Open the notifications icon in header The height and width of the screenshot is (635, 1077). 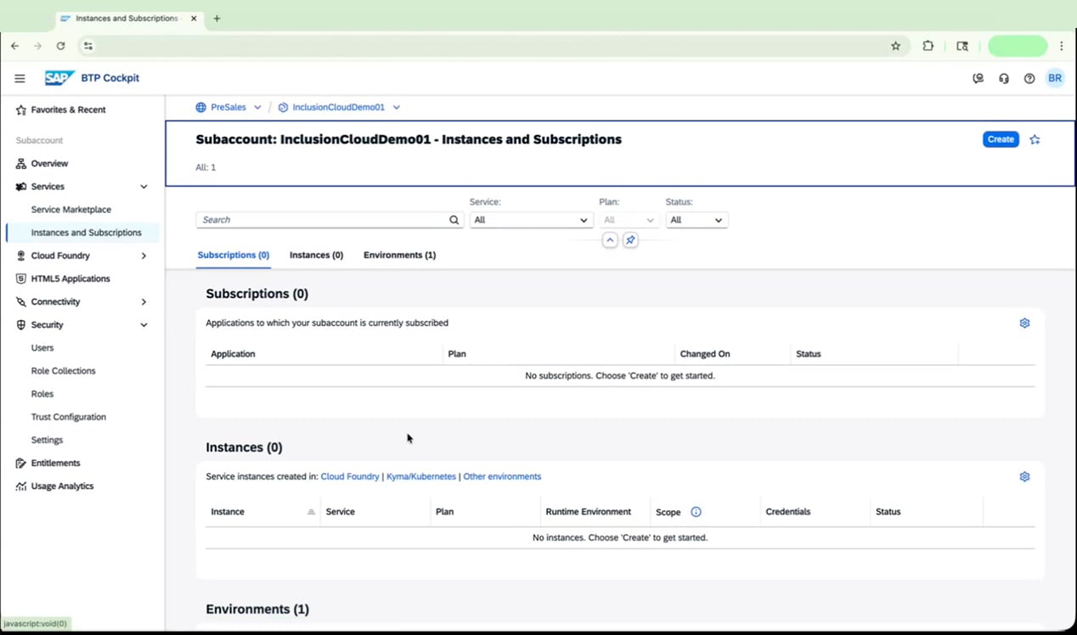coord(978,78)
